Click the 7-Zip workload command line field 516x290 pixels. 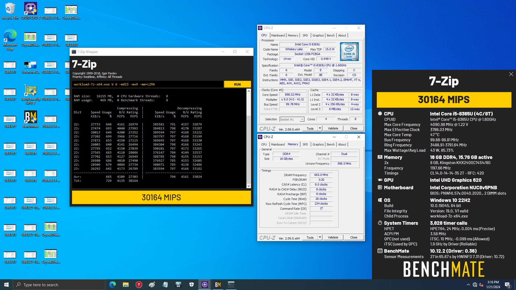click(x=147, y=84)
